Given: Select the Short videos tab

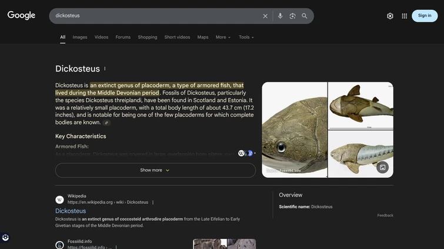Looking at the screenshot, I should (x=177, y=37).
